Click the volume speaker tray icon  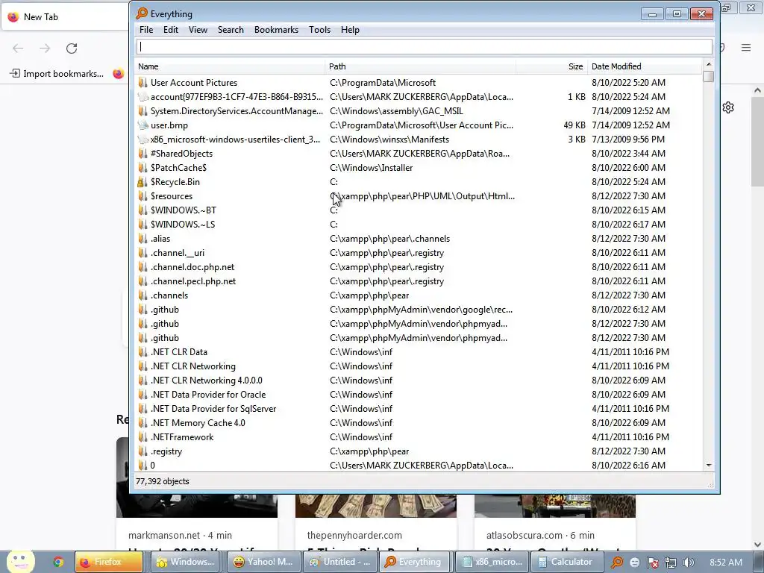[x=689, y=563]
